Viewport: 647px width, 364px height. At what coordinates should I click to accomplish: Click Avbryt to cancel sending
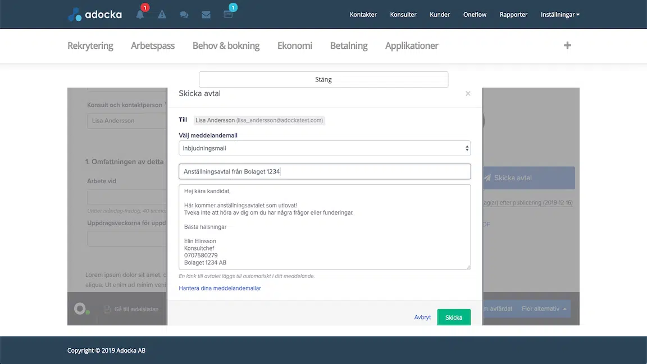tap(422, 317)
